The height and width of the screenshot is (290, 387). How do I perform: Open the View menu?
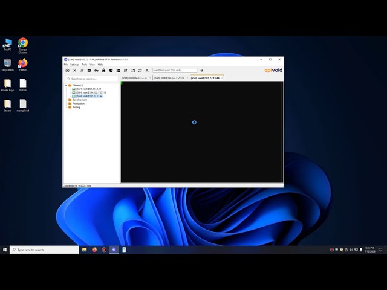click(93, 65)
